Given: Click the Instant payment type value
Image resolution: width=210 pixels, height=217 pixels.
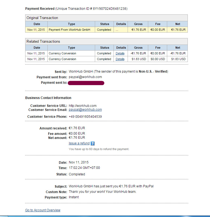Looking at the screenshot, I should tap(74, 197).
